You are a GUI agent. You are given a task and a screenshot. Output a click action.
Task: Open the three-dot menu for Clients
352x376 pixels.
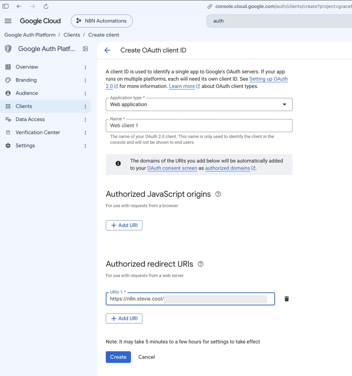(85, 107)
